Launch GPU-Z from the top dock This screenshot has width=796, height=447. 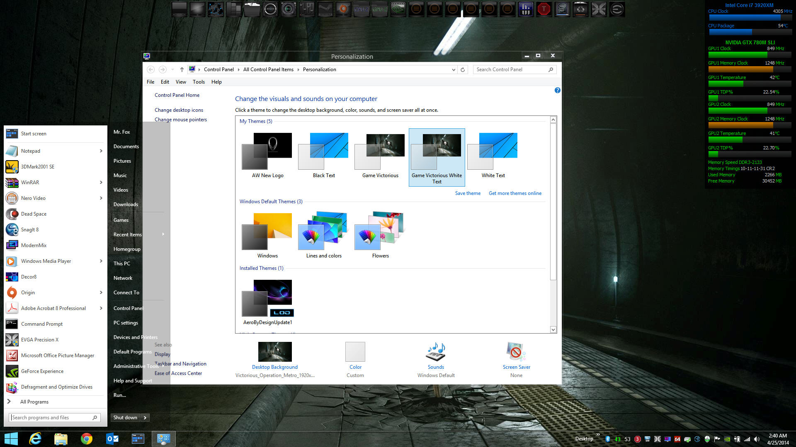tap(380, 9)
